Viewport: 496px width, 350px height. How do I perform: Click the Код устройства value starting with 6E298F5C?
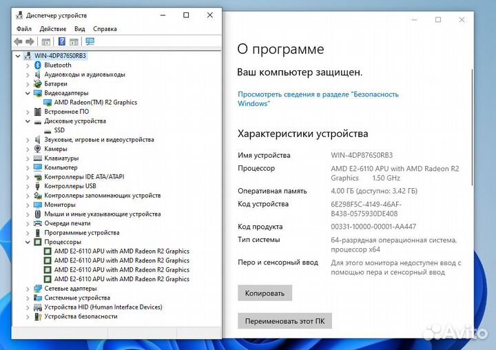point(366,209)
